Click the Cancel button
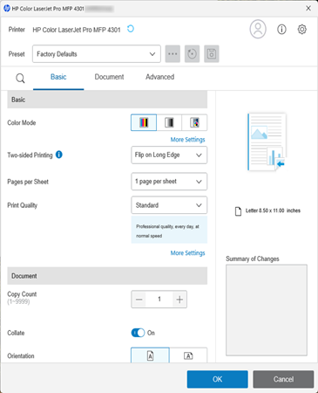 click(x=283, y=379)
